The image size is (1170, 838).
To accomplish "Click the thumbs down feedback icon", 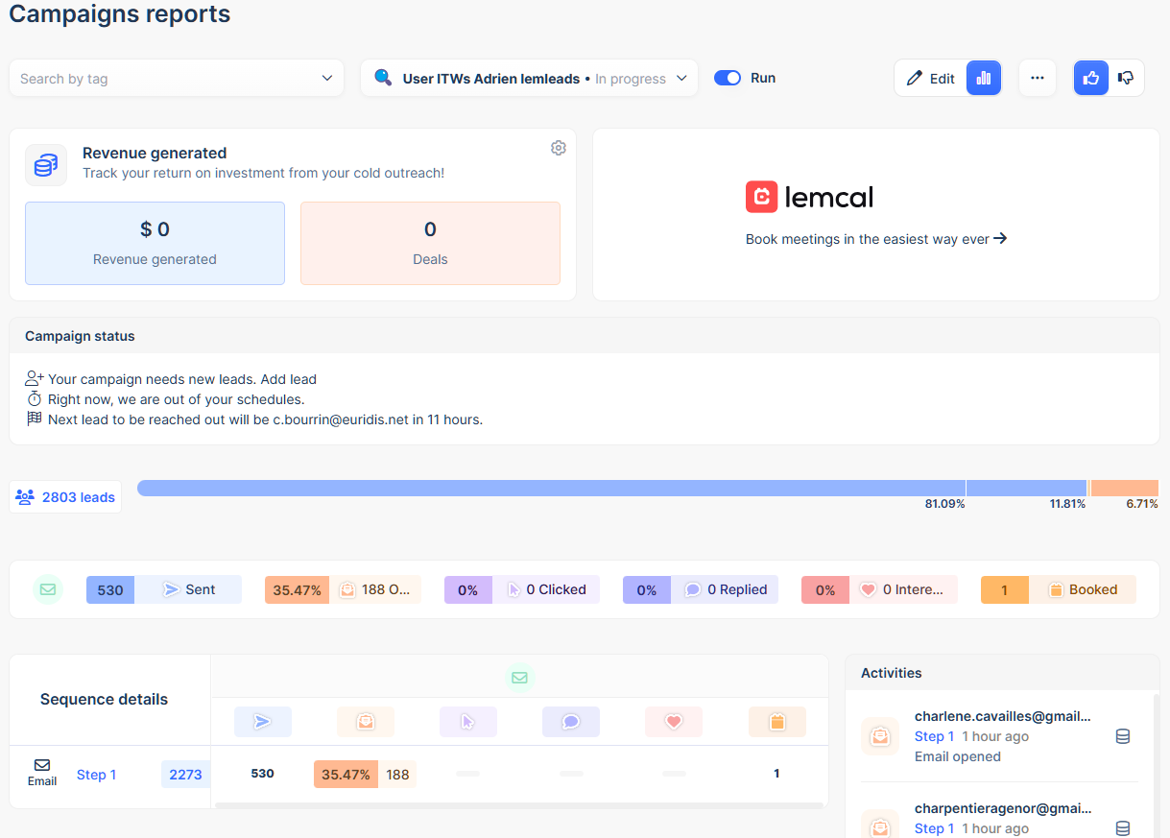I will [1127, 79].
